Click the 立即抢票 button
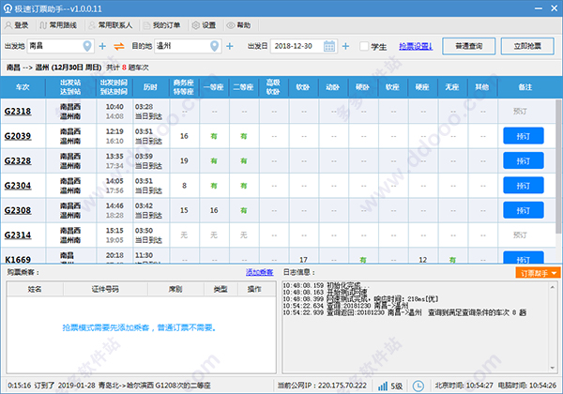563x394 pixels. [527, 46]
